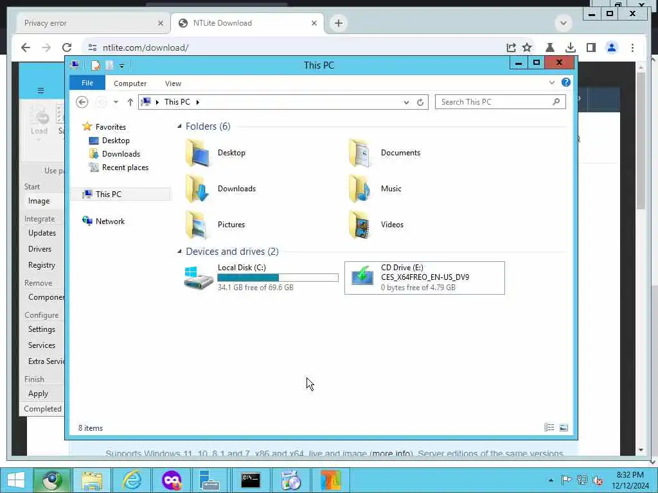Select CD Drive (E:) CES_X64FREO_EN-US_DV9
The width and height of the screenshot is (658, 493).
(x=424, y=277)
